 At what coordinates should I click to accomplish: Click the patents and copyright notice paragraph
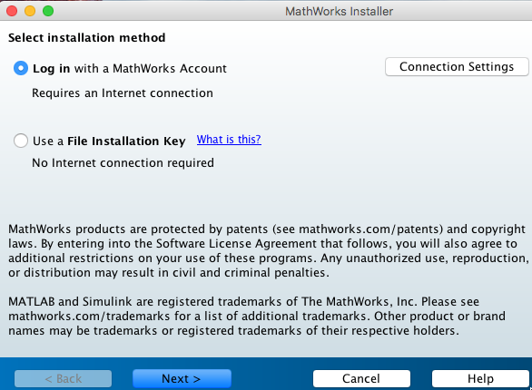268,250
